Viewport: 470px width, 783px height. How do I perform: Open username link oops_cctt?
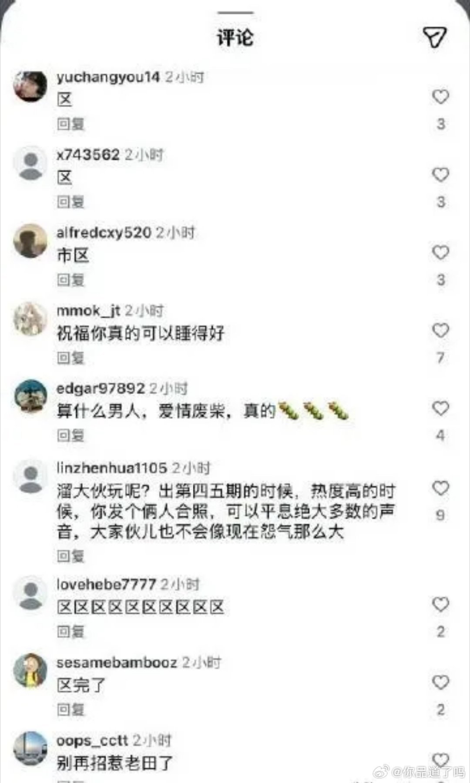click(92, 740)
